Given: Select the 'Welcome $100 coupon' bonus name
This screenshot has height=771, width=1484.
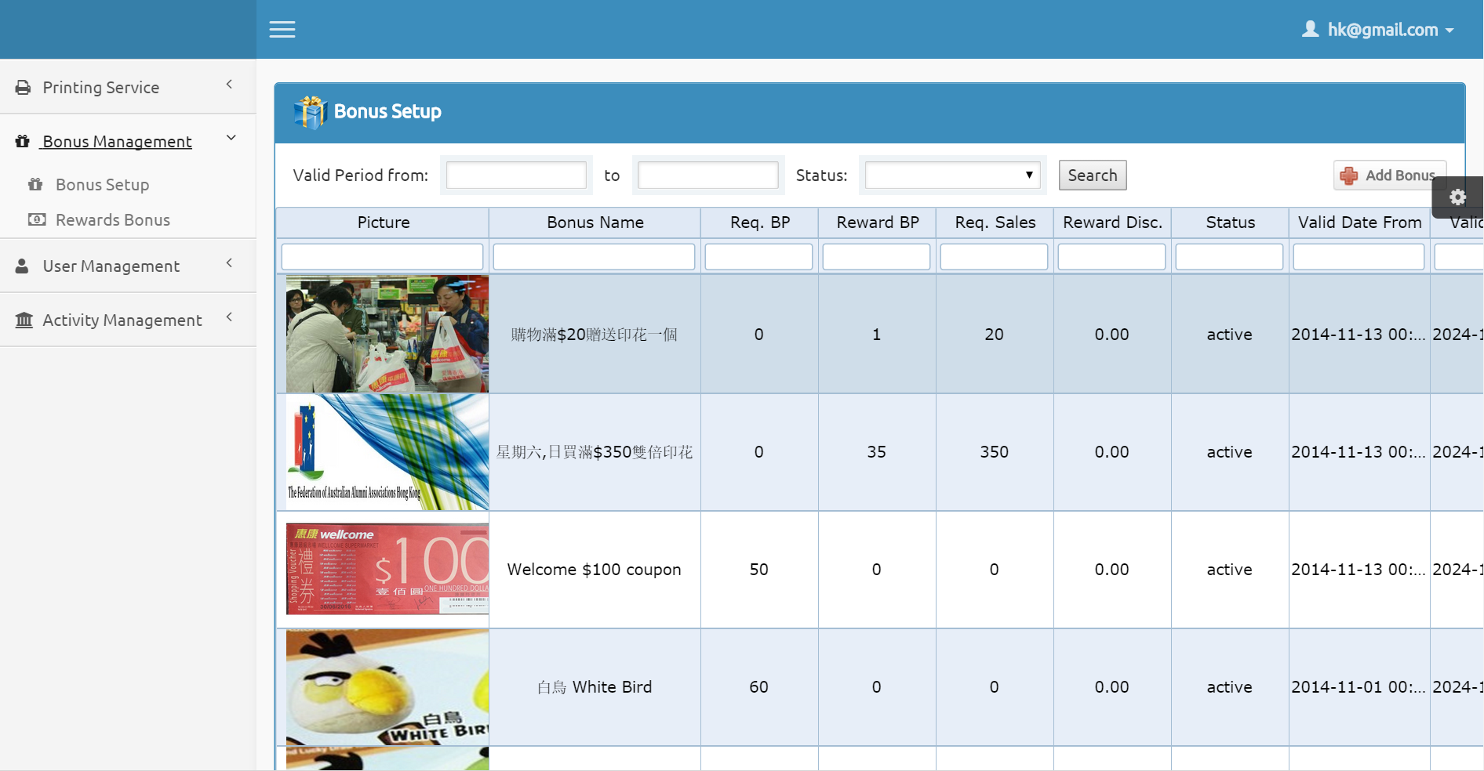Looking at the screenshot, I should [x=595, y=570].
